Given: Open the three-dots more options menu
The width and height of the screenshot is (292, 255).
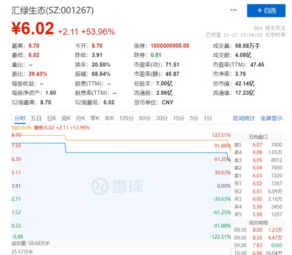Looking at the screenshot, I should coord(234,10).
